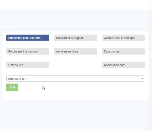Viewport: 152px width, 131px height.
Task: Choose the Anniversary date trigger
Action: pyautogui.click(x=75, y=51)
